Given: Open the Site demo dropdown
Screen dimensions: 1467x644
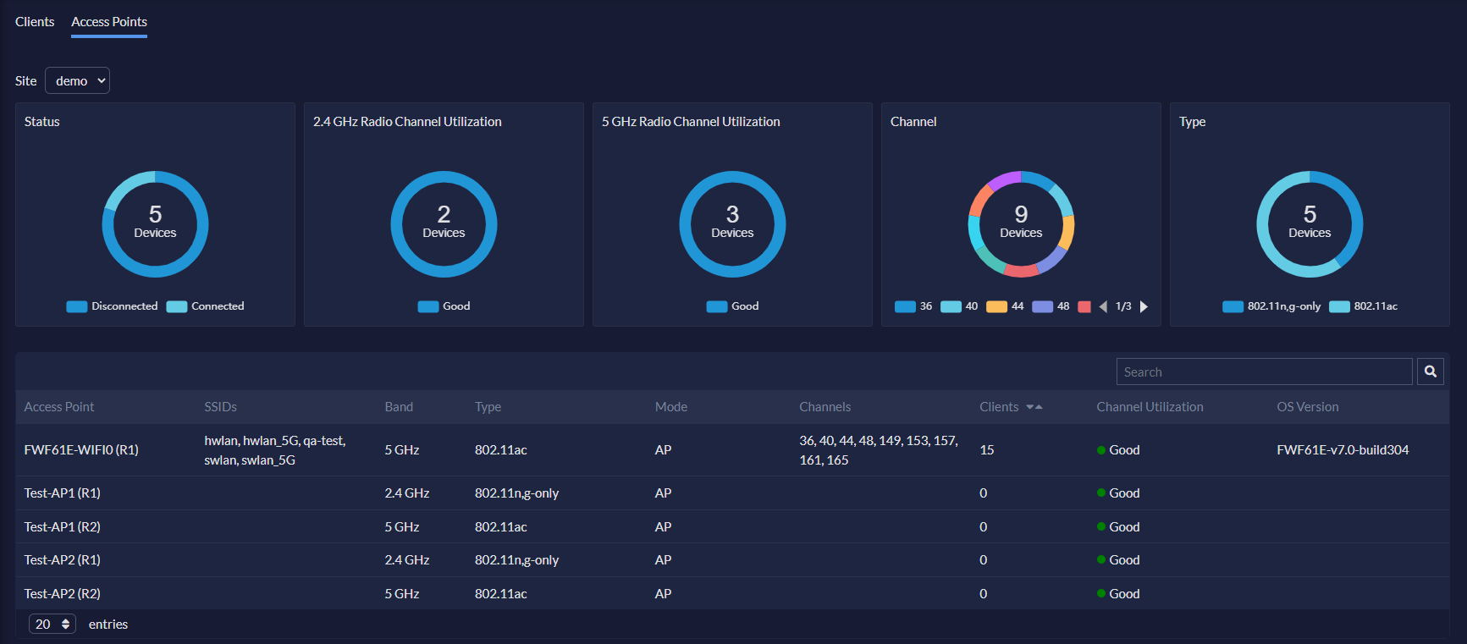Looking at the screenshot, I should [77, 80].
